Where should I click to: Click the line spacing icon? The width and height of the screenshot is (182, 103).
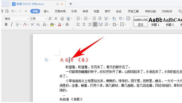pos(106,24)
